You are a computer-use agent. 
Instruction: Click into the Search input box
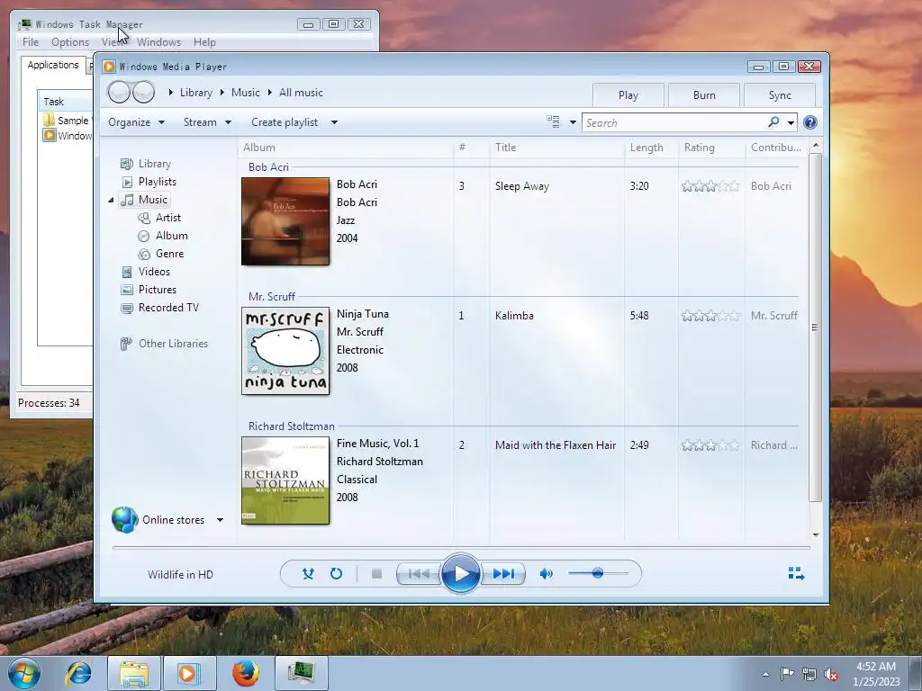pos(673,122)
